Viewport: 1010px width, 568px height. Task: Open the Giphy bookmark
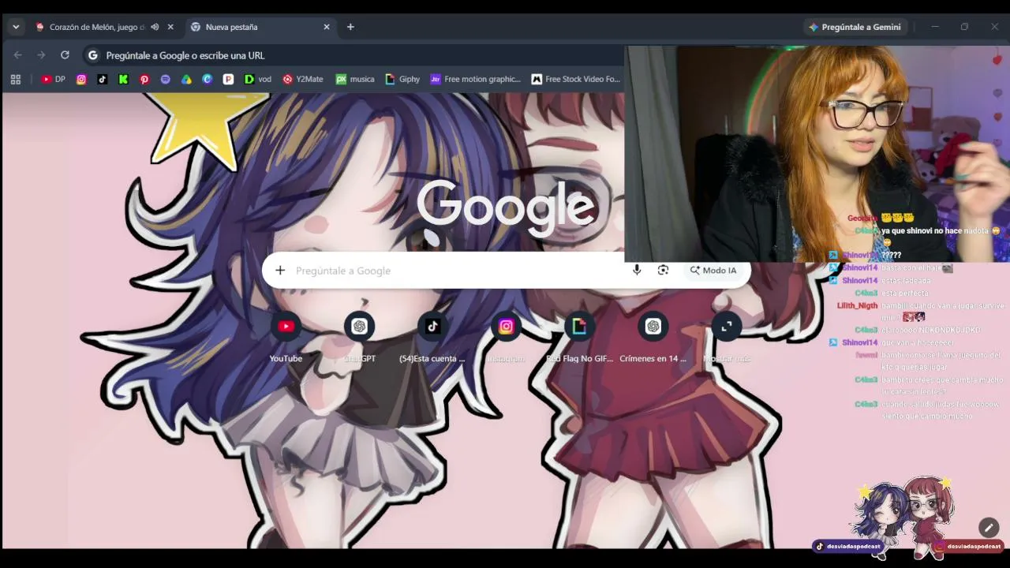(x=402, y=79)
